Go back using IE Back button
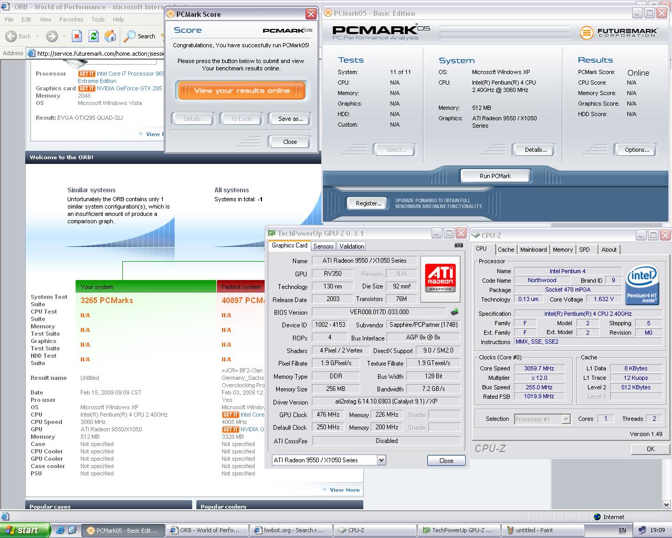Screen dimensions: 672x538 [19, 36]
